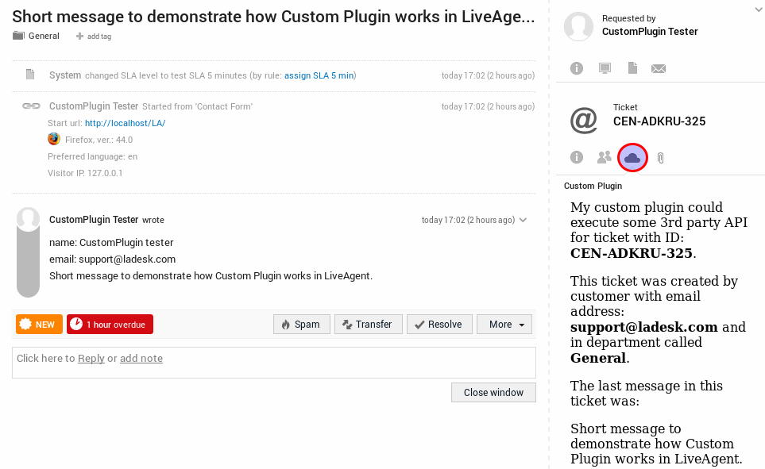Click the attachments paperclip icon for the ticket
Viewport: 765px width, 469px height.
point(660,157)
